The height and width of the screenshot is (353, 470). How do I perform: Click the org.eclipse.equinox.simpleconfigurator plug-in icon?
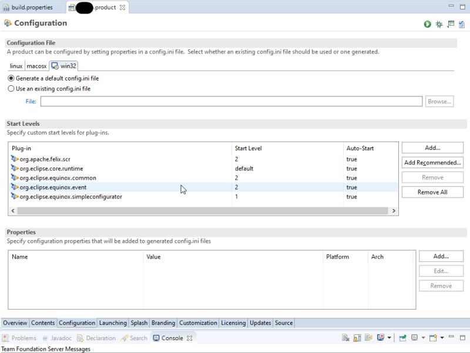click(x=14, y=196)
